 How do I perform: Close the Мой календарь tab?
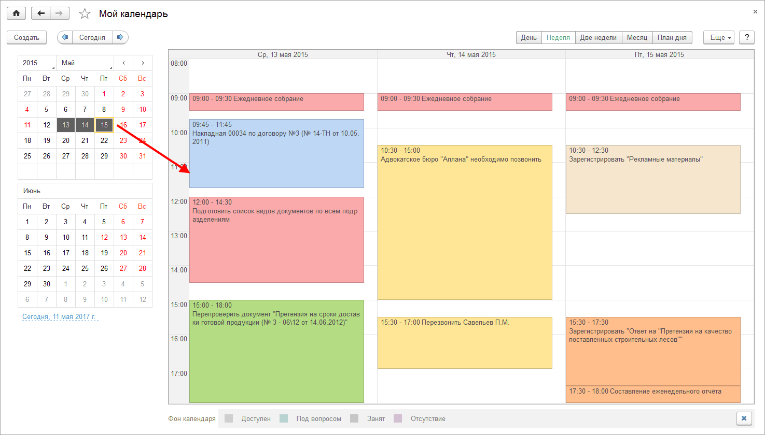point(755,11)
